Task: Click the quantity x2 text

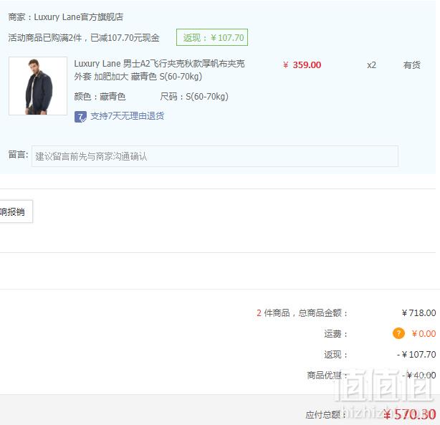Action: pyautogui.click(x=371, y=65)
